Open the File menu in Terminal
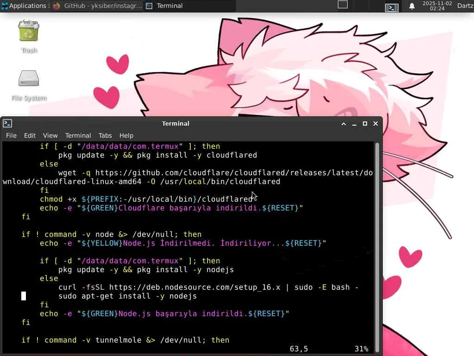 [x=11, y=135]
